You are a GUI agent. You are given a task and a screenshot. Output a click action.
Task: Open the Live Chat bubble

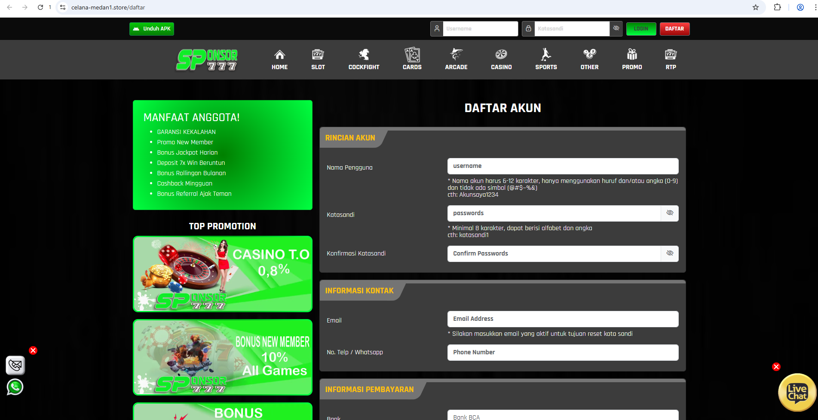797,393
